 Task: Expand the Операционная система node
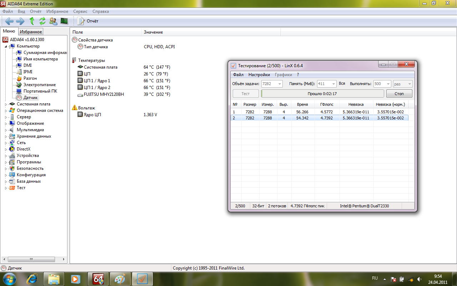tap(6, 110)
